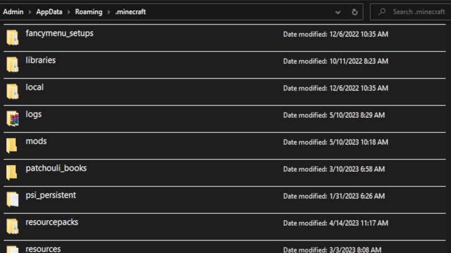The image size is (451, 253).
Task: Click Admin in the breadcrumb path
Action: coord(12,12)
